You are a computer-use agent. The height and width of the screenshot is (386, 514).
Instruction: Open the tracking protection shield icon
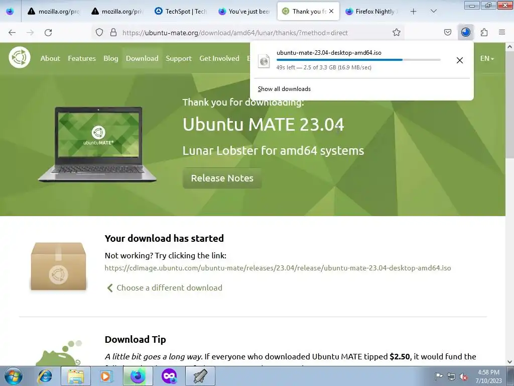coord(99,32)
